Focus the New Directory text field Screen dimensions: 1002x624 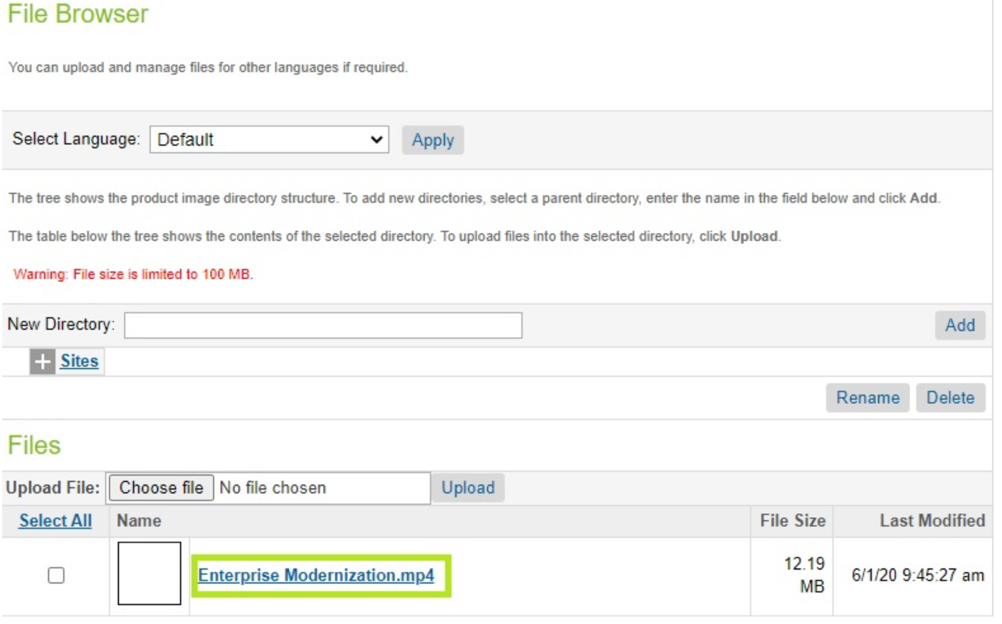pyautogui.click(x=323, y=325)
